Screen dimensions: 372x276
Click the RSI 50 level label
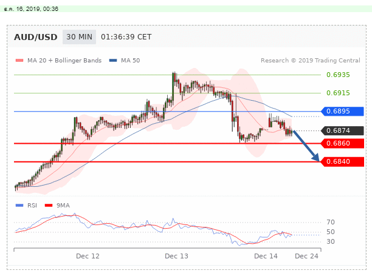331,232
